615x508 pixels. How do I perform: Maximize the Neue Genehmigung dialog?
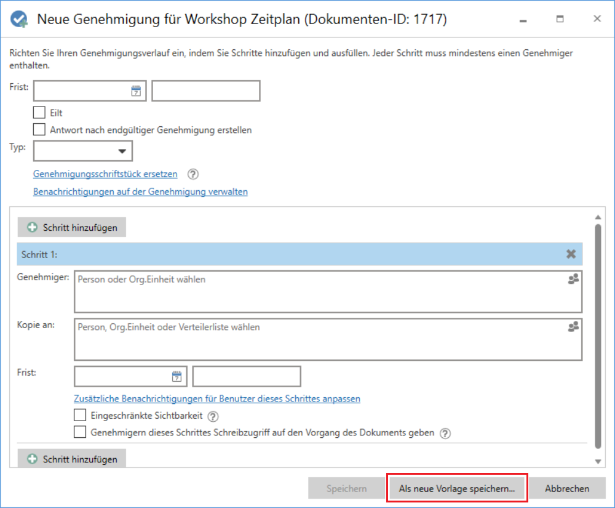point(560,19)
